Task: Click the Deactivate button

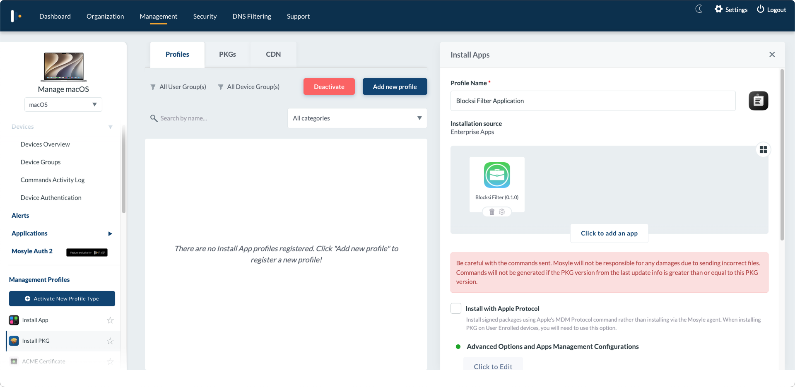Action: click(329, 87)
